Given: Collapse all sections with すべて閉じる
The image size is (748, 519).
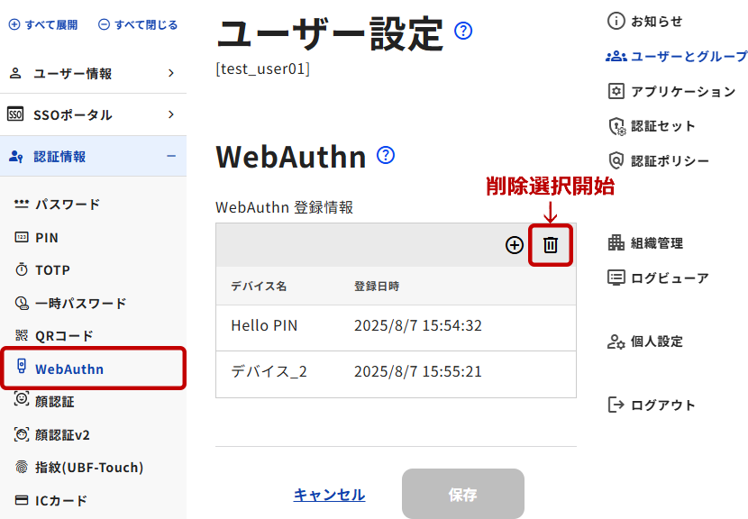Looking at the screenshot, I should coord(138,25).
